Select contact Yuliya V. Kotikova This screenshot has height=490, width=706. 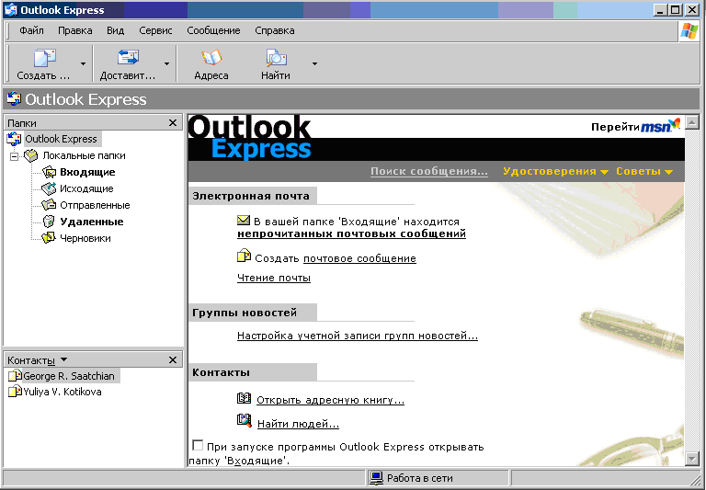(x=62, y=392)
